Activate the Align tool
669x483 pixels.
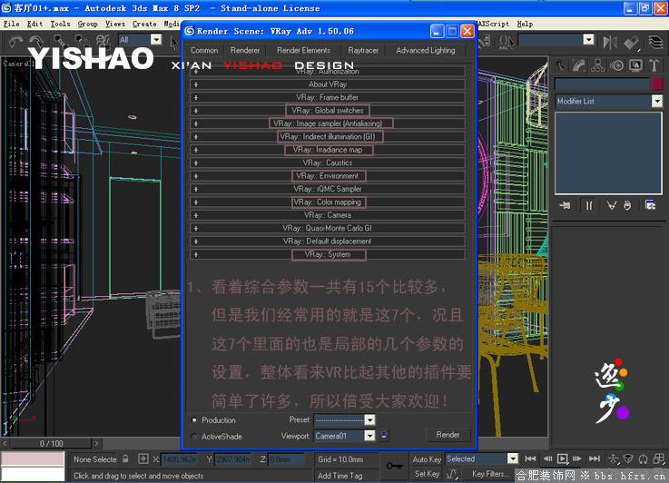tap(632, 42)
